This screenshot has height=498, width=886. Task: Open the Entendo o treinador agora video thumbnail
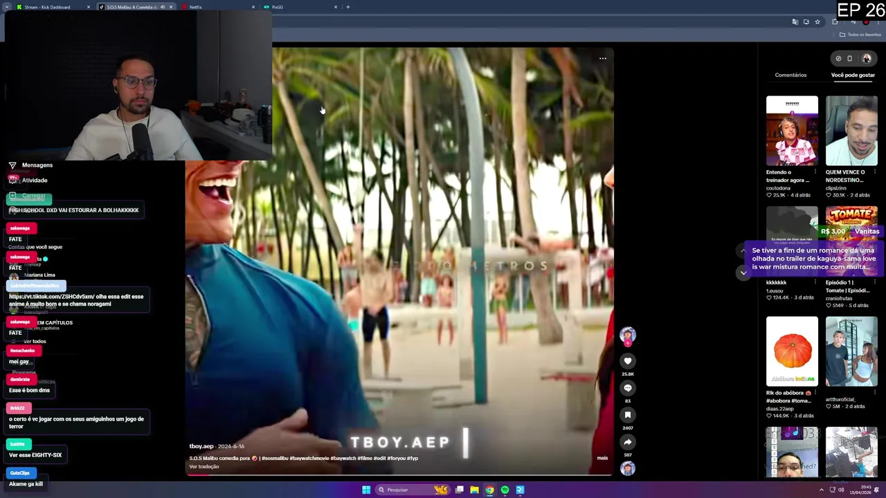792,131
